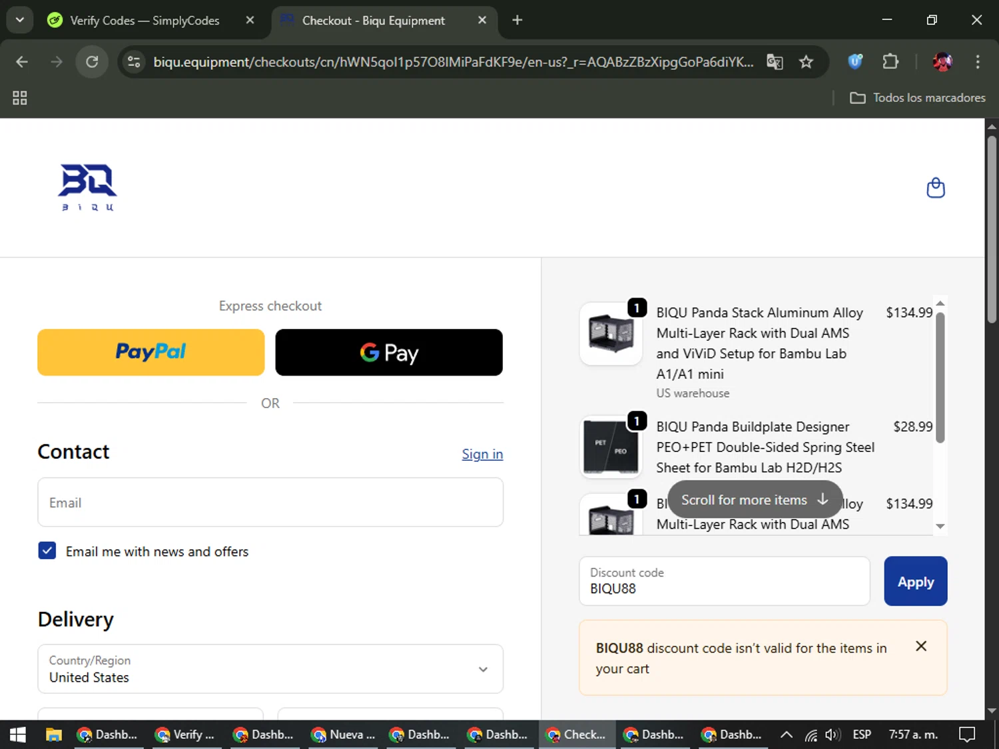Viewport: 999px width, 749px height.
Task: Pay with PayPal express checkout
Action: pyautogui.click(x=151, y=352)
